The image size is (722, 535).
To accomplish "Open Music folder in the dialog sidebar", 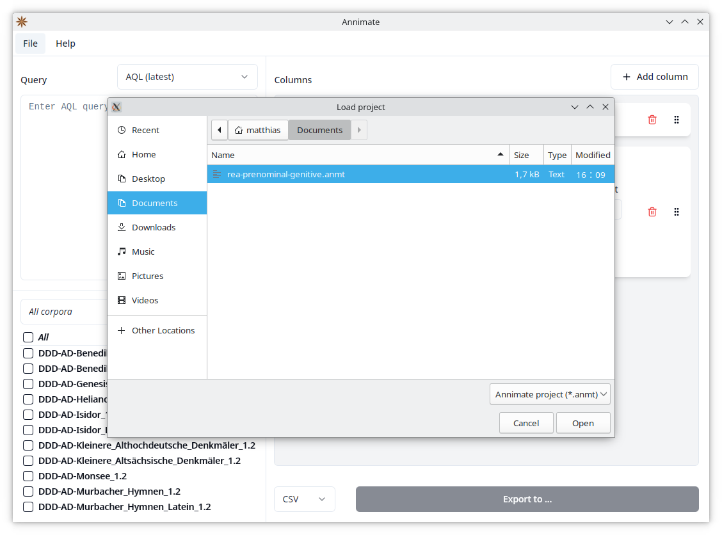I will 157,252.
